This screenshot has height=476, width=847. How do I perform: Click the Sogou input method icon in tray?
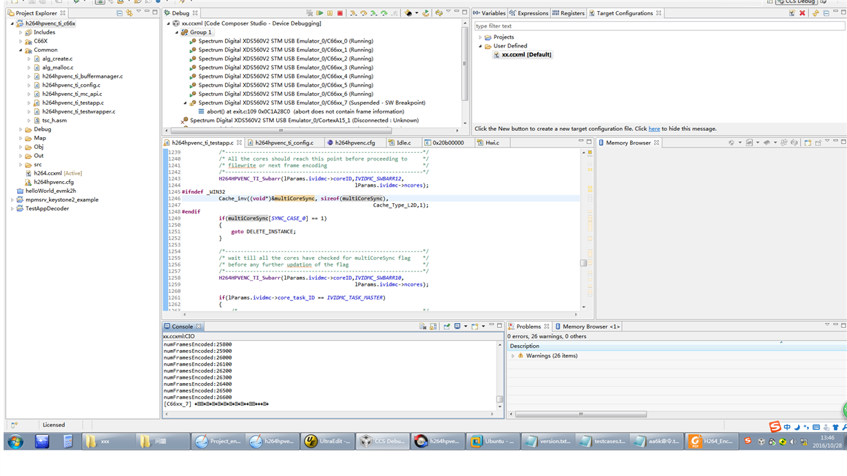748,440
